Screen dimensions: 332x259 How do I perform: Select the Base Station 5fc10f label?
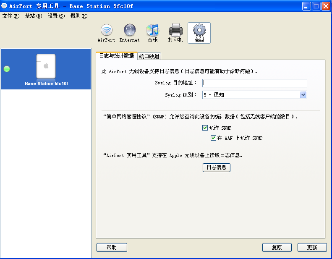coord(46,84)
